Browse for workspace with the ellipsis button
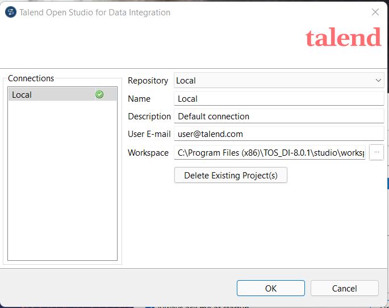Viewport: 389px width, 308px height. tap(377, 152)
